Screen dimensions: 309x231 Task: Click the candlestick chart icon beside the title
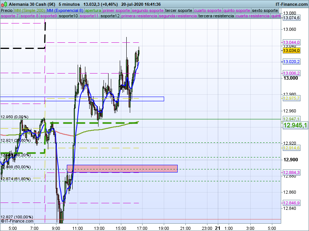click(x=4, y=4)
